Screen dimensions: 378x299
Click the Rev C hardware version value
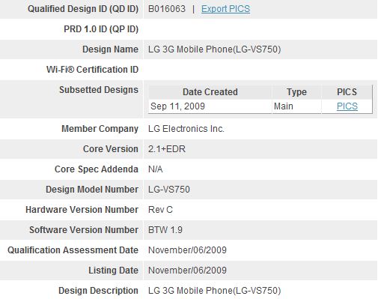(160, 210)
